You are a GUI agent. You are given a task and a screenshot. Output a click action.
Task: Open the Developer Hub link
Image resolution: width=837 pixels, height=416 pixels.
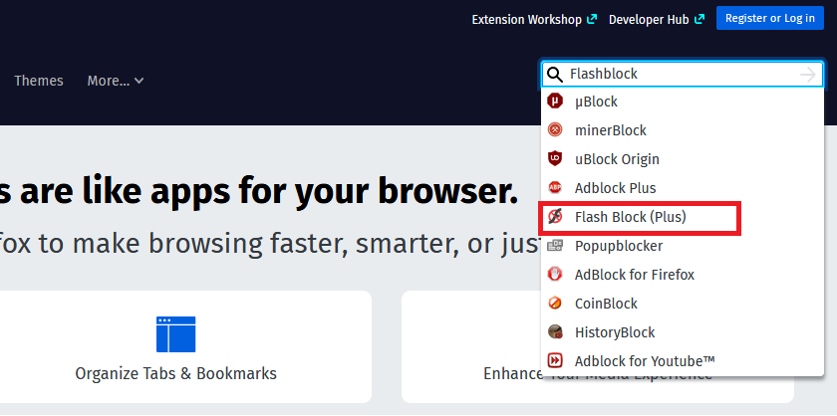657,20
